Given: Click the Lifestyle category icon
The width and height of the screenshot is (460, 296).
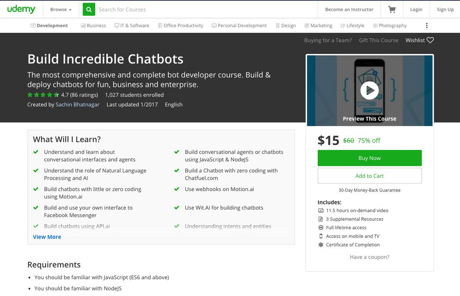Looking at the screenshot, I should 343,26.
